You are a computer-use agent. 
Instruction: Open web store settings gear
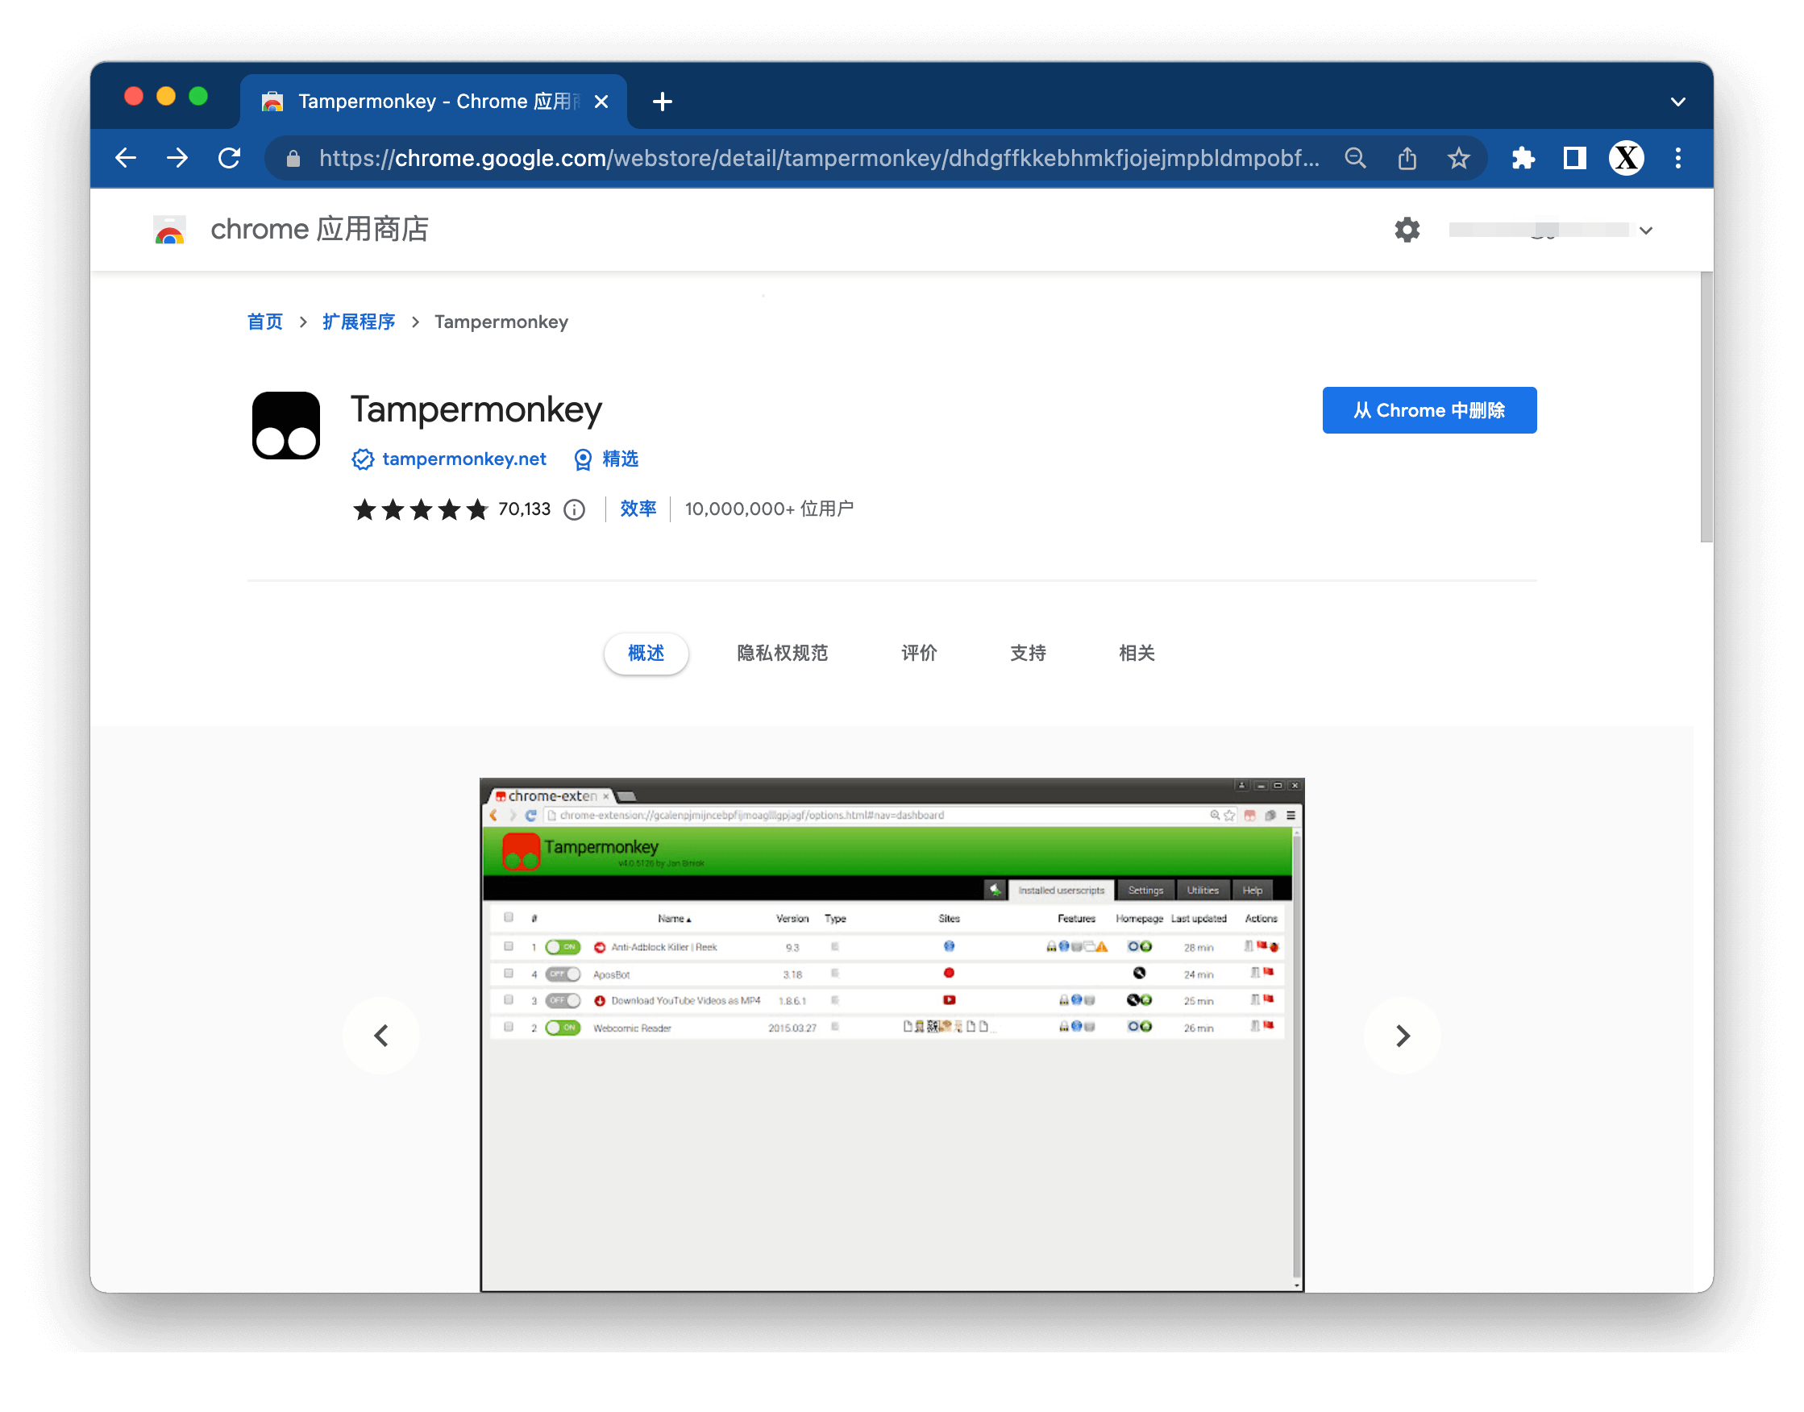coord(1407,230)
